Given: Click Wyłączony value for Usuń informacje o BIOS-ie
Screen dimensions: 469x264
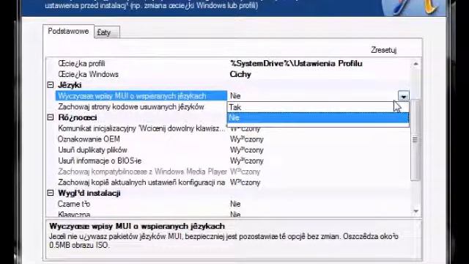Looking at the screenshot, I should (x=247, y=161).
